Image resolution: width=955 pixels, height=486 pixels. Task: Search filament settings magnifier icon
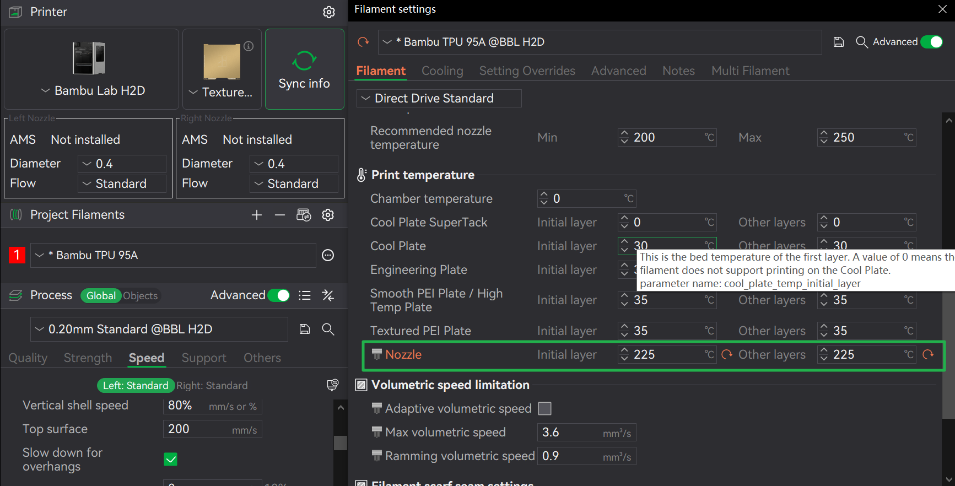pos(862,42)
